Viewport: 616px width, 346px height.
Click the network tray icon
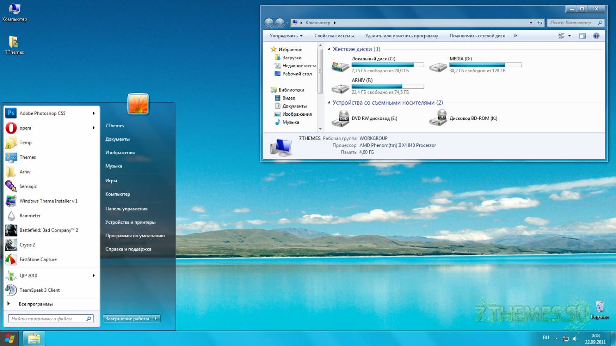pyautogui.click(x=566, y=339)
